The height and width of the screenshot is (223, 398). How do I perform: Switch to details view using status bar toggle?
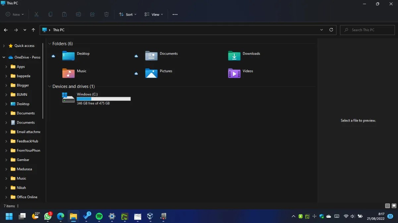point(387,206)
